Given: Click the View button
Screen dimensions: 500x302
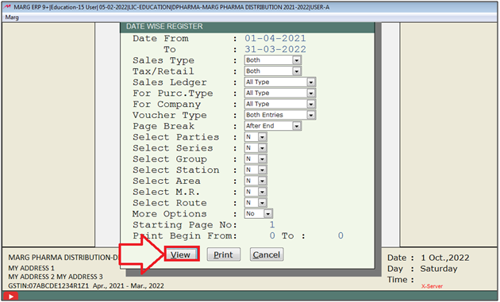Looking at the screenshot, I should click(x=181, y=254).
